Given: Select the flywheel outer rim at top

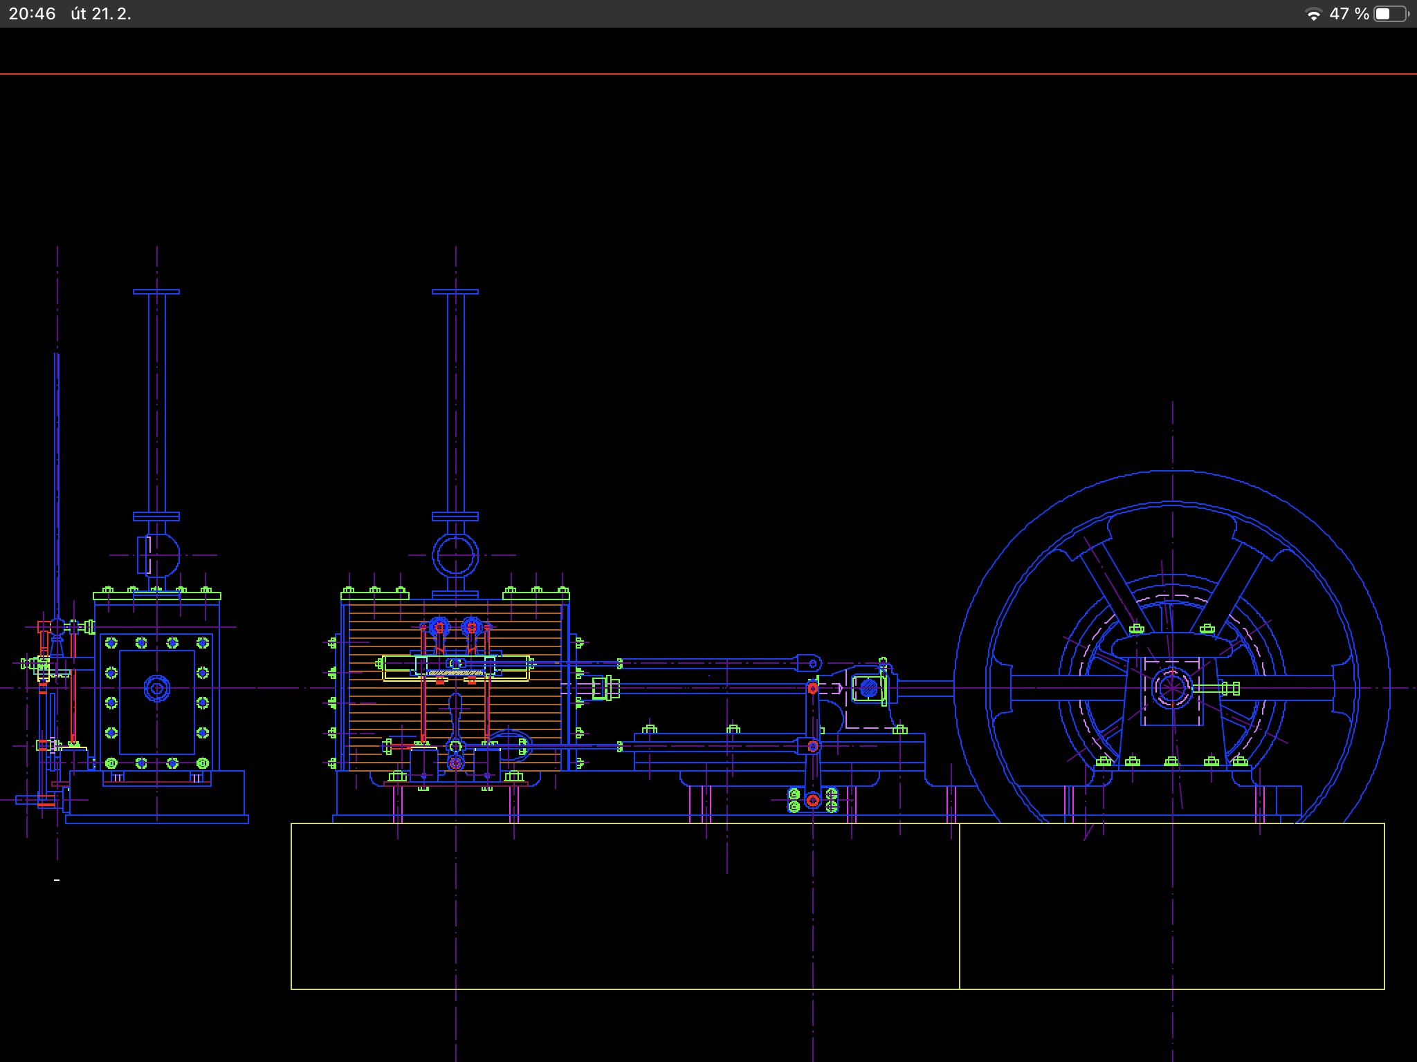Looking at the screenshot, I should (1172, 472).
